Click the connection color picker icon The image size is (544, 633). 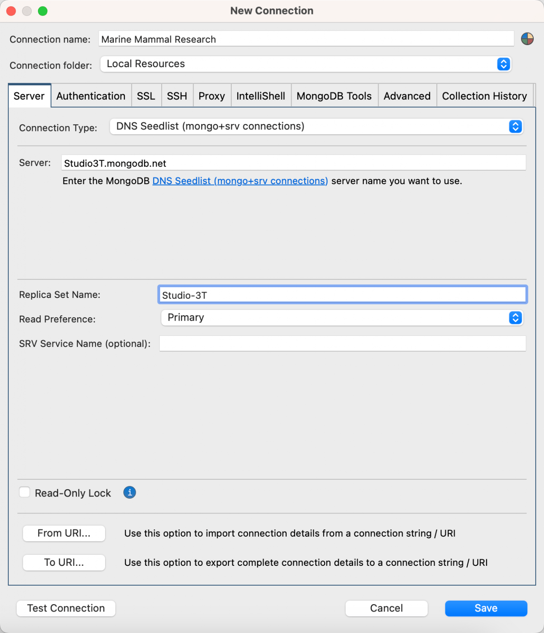point(527,39)
